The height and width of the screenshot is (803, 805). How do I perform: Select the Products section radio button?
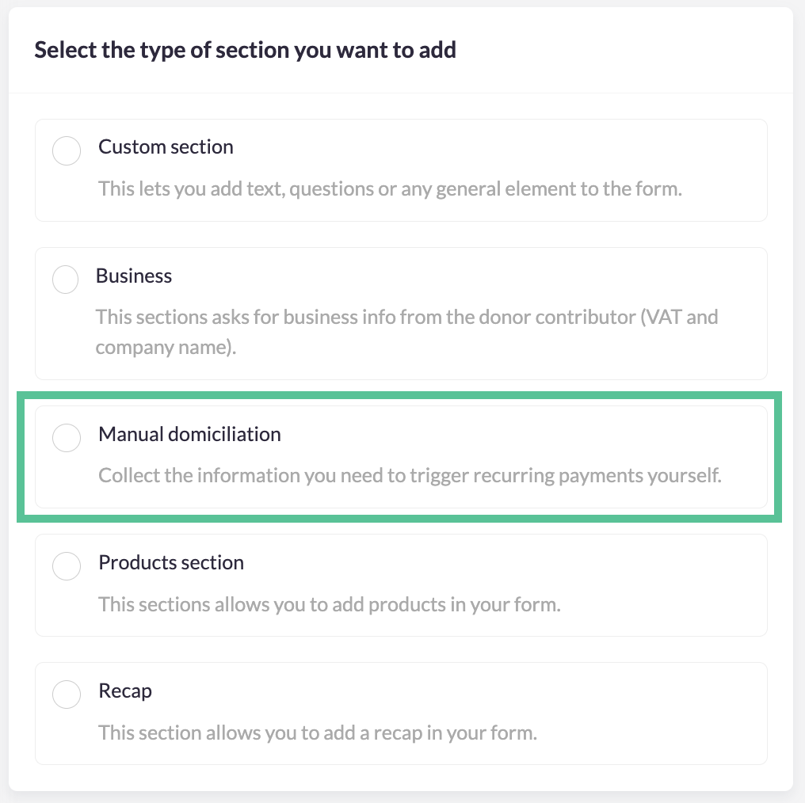(67, 566)
